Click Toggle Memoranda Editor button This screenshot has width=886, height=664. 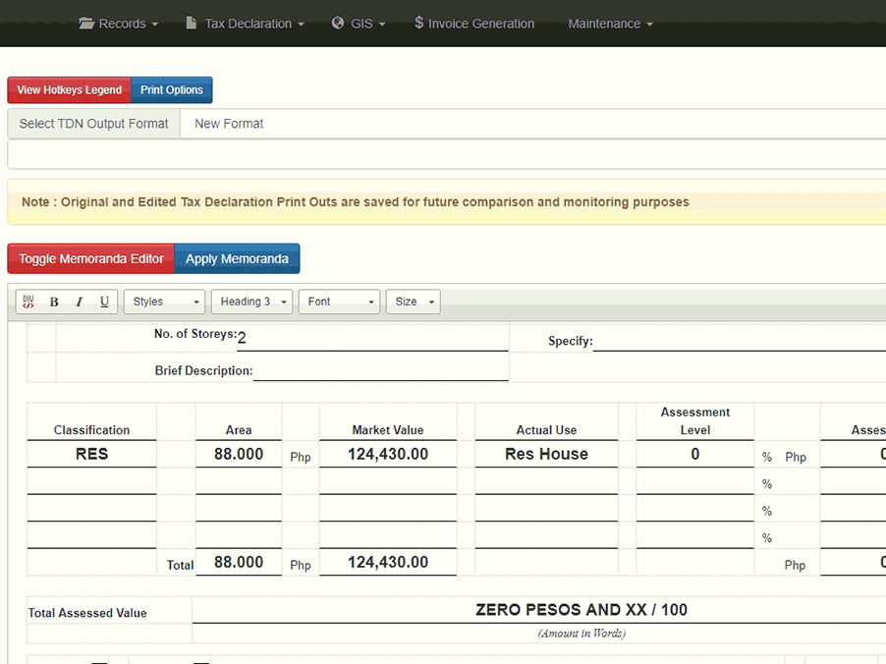pyautogui.click(x=91, y=258)
